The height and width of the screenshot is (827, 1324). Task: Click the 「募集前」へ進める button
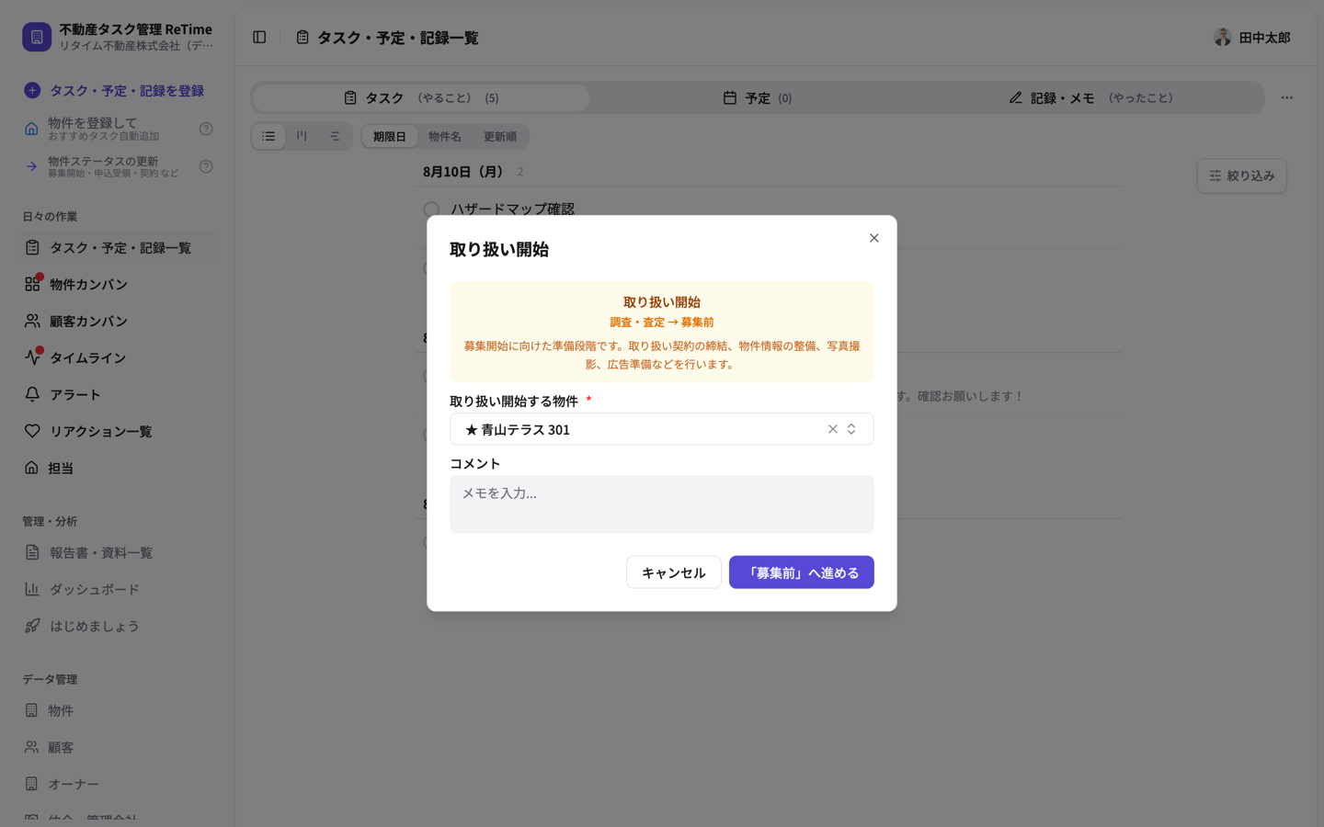coord(801,572)
